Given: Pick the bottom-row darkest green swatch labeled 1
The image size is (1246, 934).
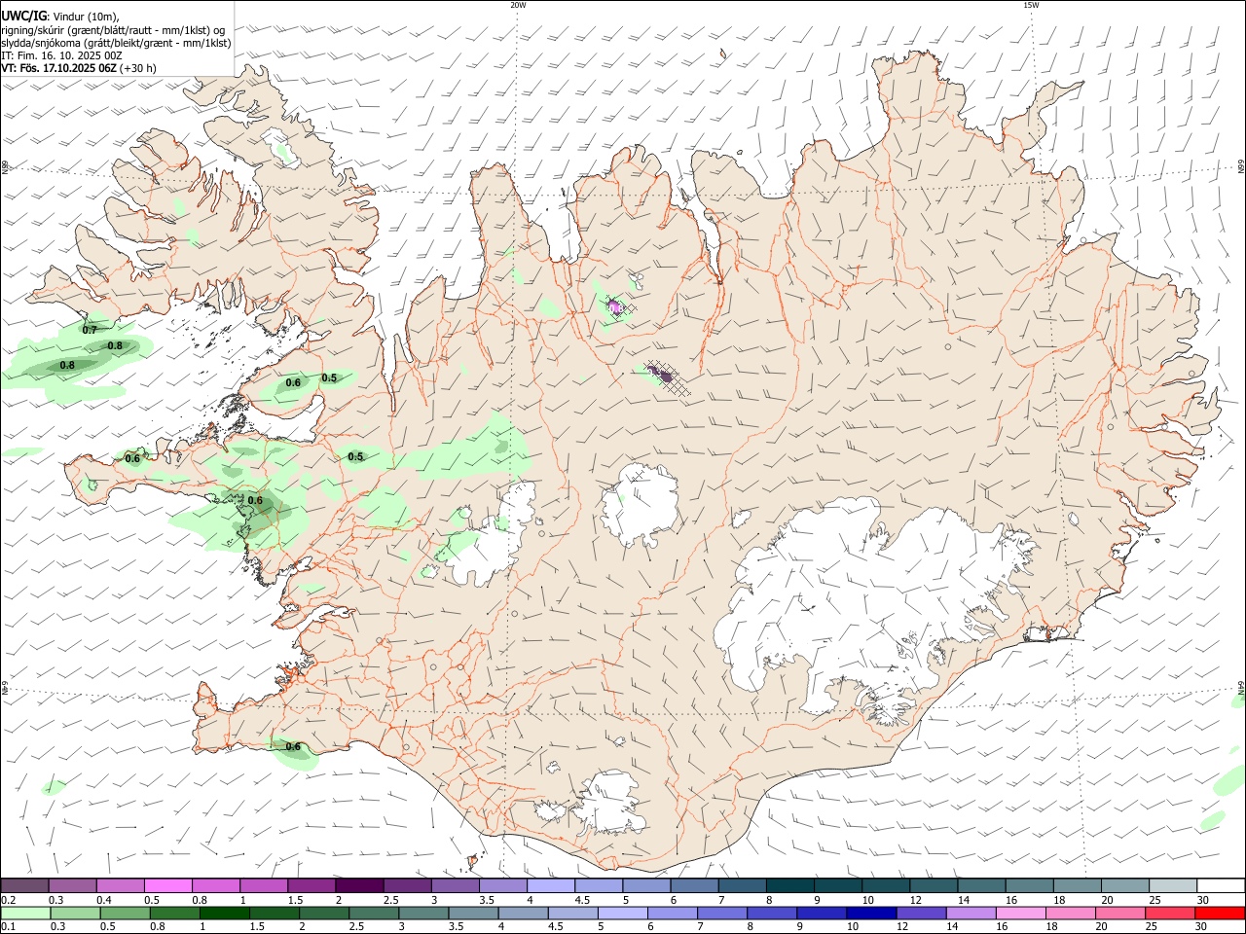Looking at the screenshot, I should click(x=224, y=913).
